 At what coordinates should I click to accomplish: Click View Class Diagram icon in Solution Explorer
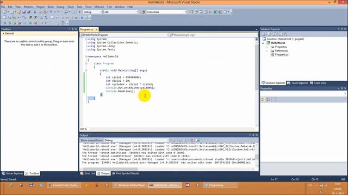click(285, 34)
